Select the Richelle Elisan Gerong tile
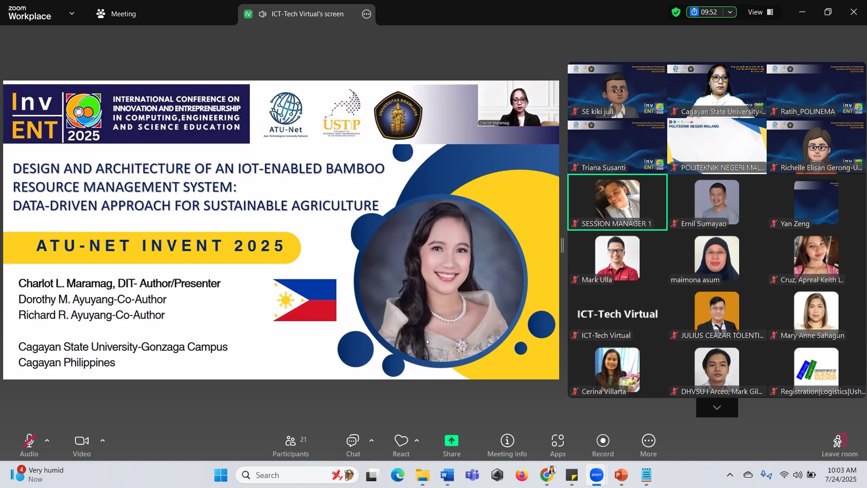867x488 pixels. [x=816, y=146]
